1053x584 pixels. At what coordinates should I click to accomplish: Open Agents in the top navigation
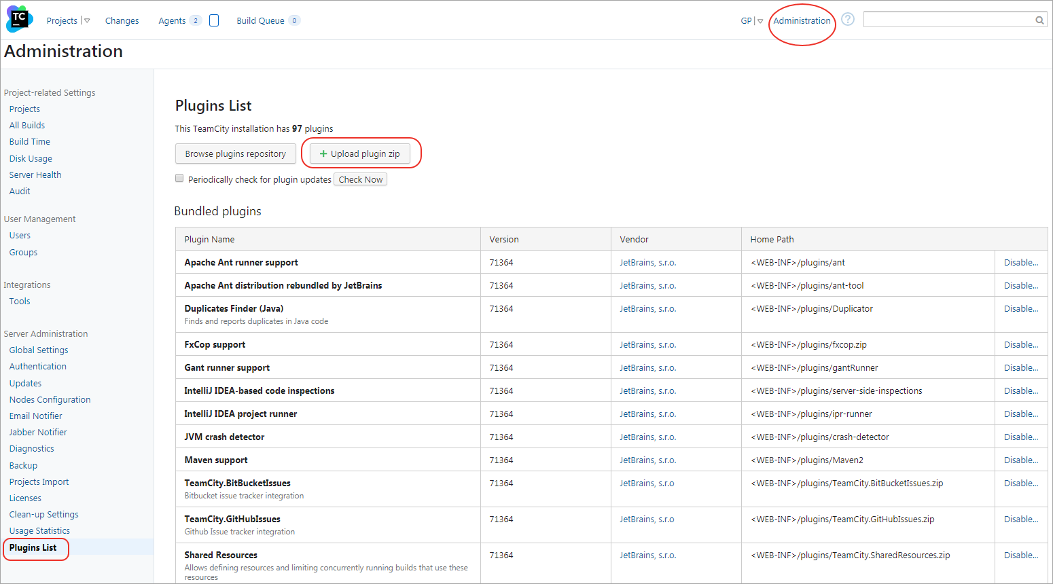(172, 21)
